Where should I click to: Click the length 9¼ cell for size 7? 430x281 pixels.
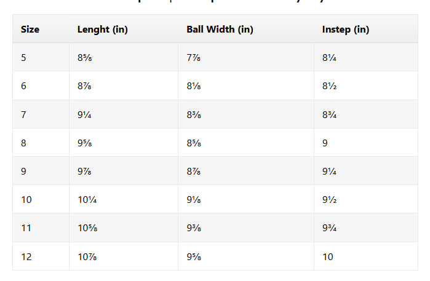84,114
